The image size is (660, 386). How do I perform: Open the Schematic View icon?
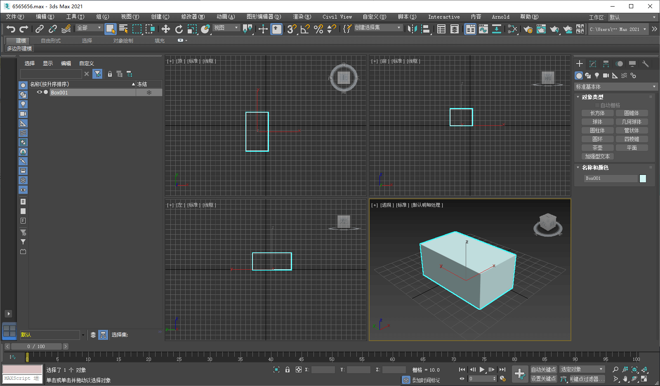497,29
